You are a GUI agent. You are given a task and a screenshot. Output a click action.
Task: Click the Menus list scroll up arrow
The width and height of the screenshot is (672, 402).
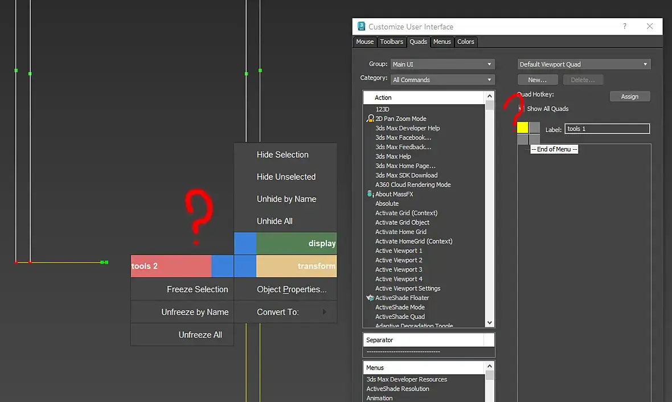point(489,367)
